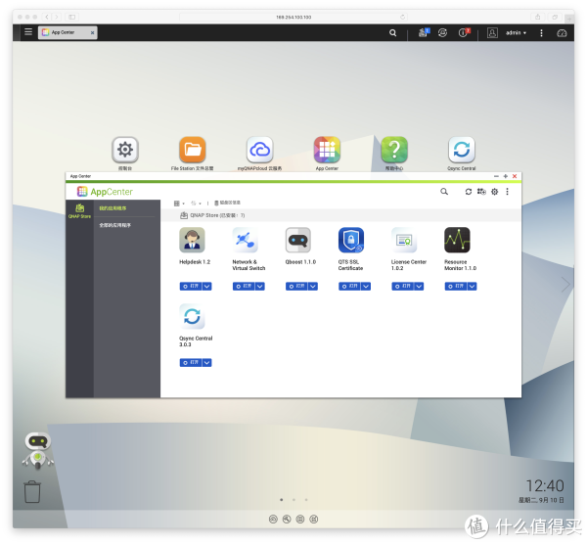Click the search icon in AppCenter window
Image resolution: width=587 pixels, height=544 pixels.
coord(444,192)
